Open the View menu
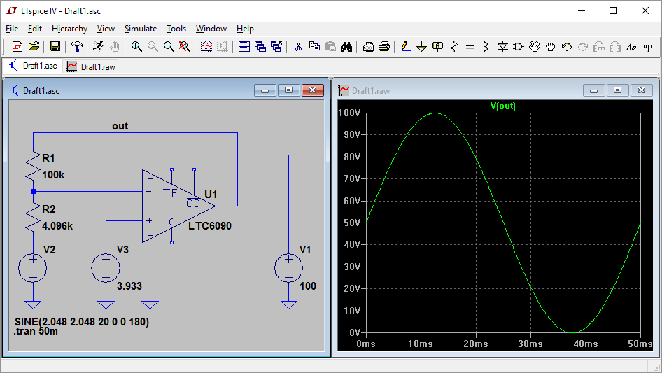Image resolution: width=662 pixels, height=373 pixels. click(106, 29)
